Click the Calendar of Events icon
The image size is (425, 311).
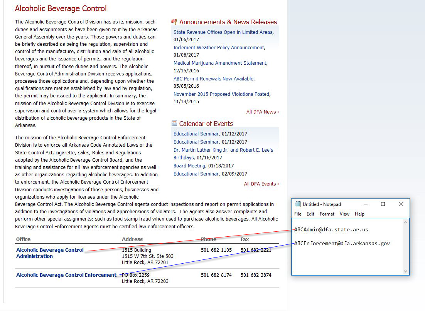[174, 124]
